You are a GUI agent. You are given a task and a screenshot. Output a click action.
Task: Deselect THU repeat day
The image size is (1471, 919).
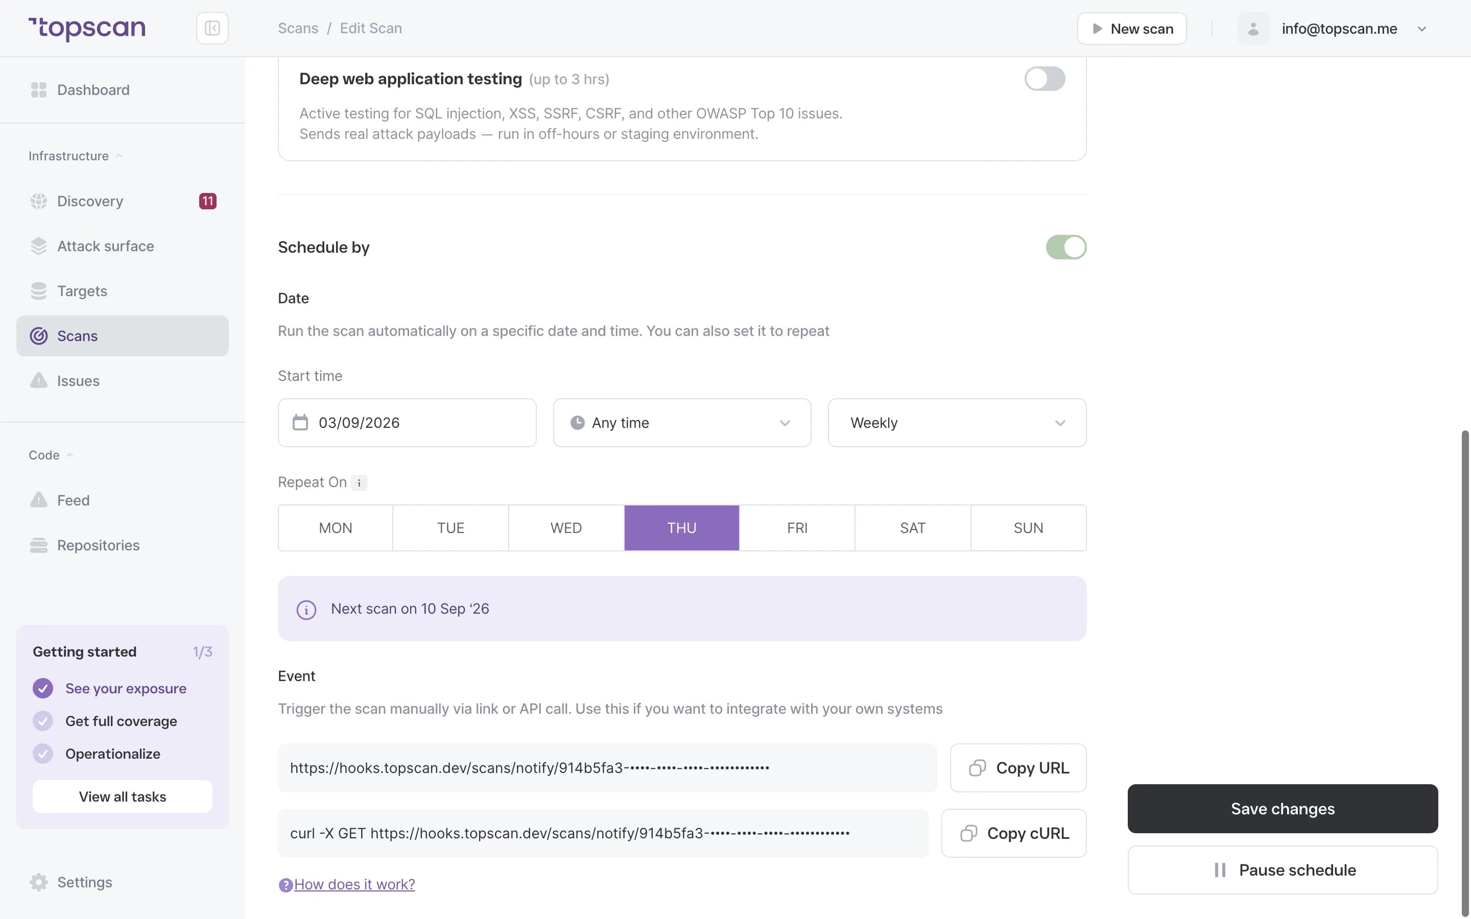(681, 527)
